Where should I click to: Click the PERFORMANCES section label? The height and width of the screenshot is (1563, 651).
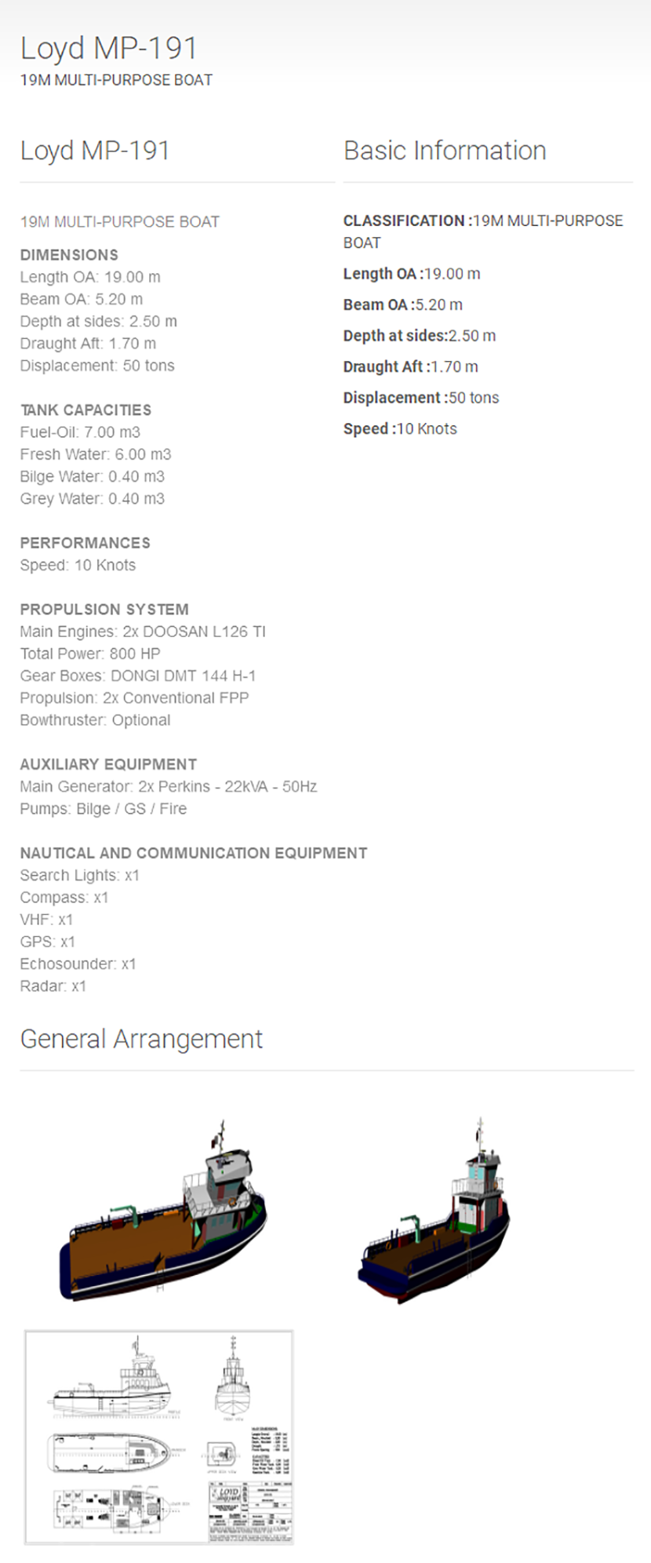pos(85,543)
